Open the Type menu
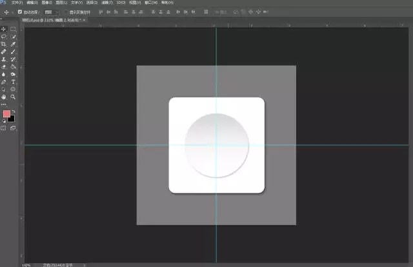This screenshot has height=267, width=413. (77, 3)
